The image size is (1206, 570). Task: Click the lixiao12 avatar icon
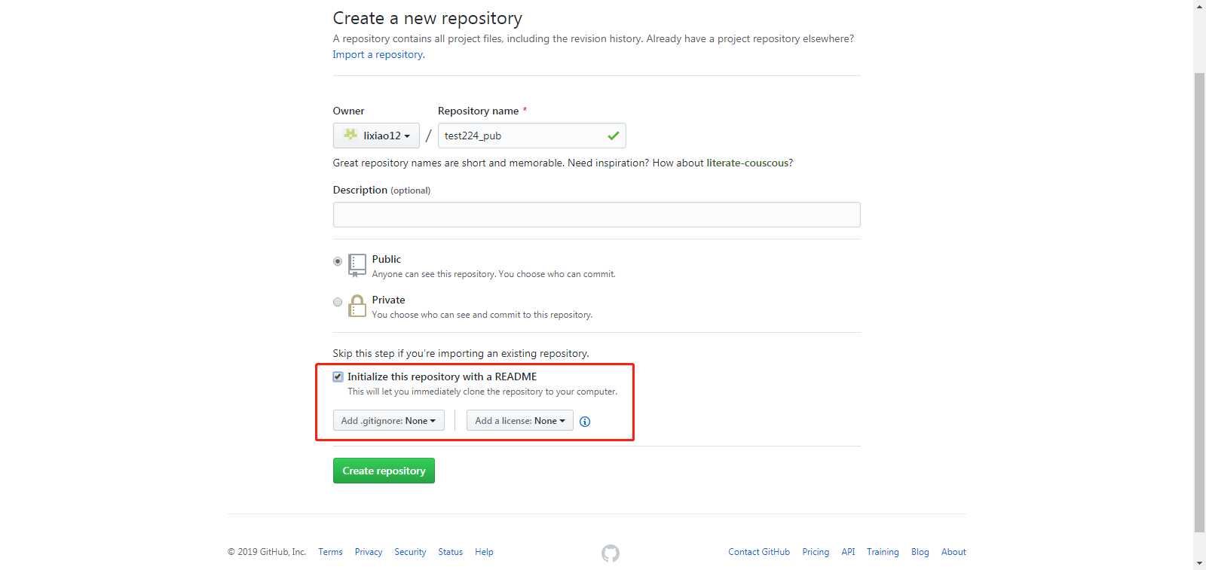pos(350,135)
